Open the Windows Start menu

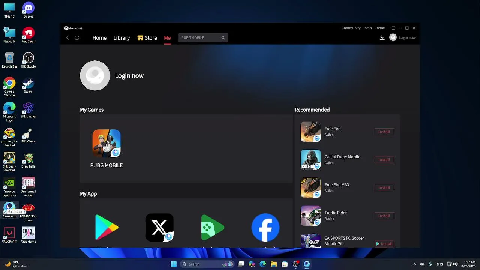point(174,264)
